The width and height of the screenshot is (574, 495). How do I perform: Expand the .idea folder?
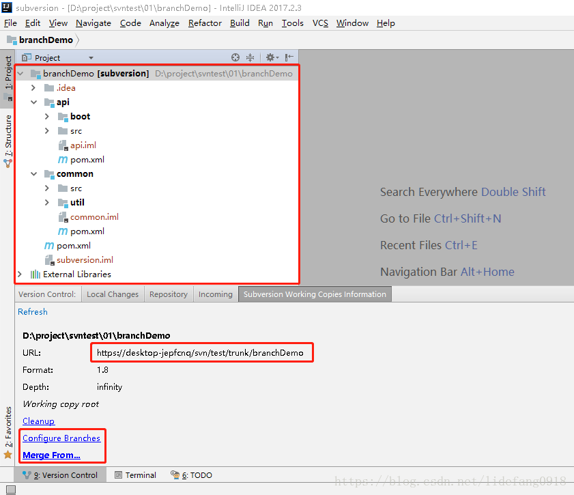[x=33, y=88]
